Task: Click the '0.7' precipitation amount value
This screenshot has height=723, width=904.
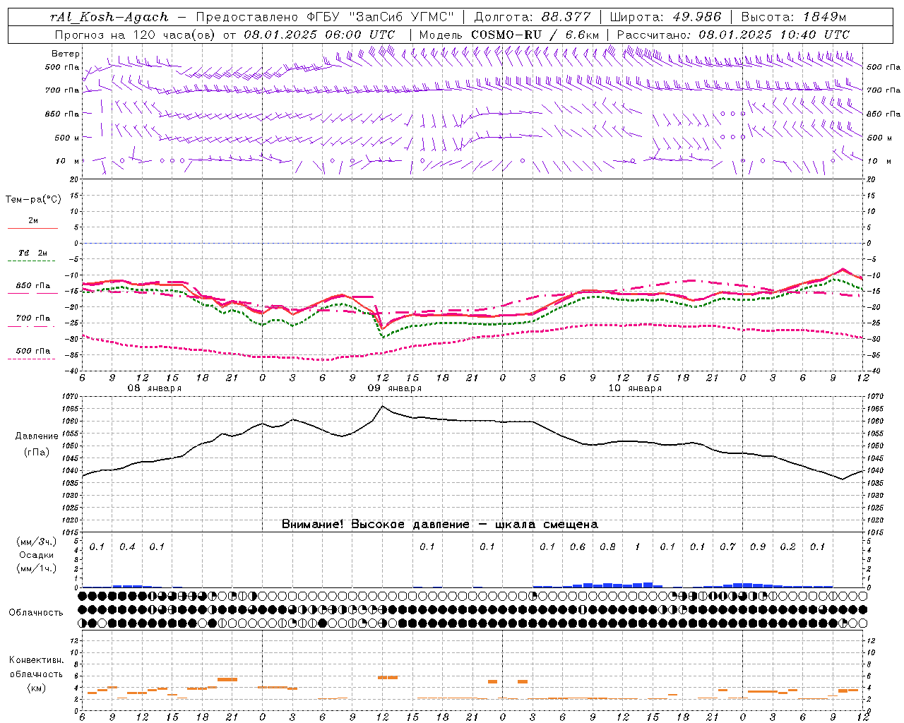Action: 727,547
